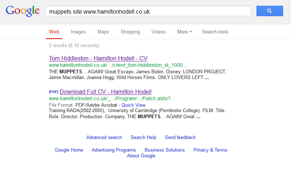
Task: Click inside the search query field
Action: tap(147, 11)
